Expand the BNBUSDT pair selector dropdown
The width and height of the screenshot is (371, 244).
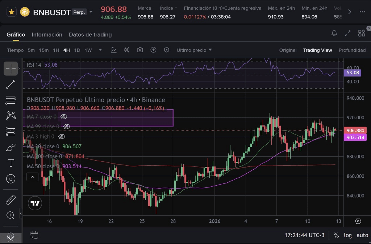pos(91,12)
